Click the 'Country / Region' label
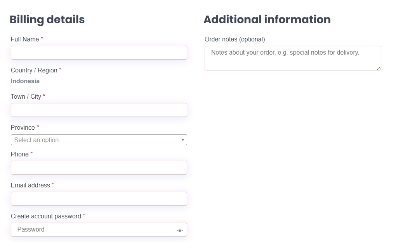The height and width of the screenshot is (242, 396). click(34, 70)
